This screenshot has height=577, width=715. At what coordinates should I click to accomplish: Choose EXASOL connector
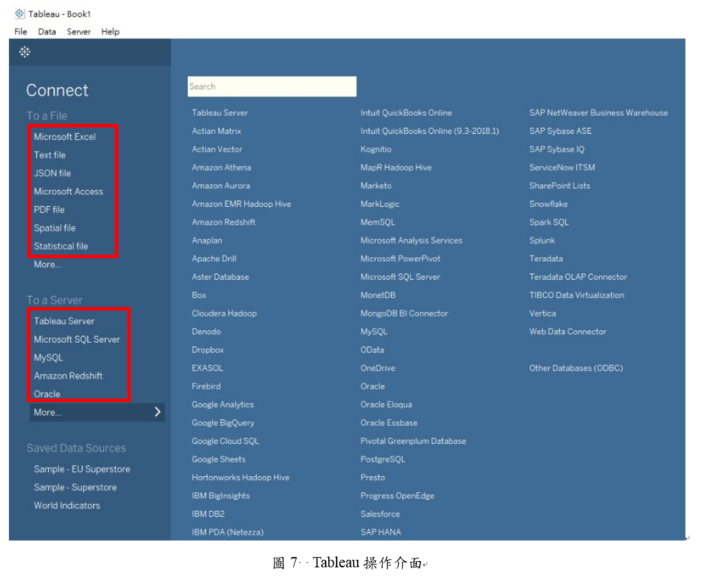[207, 368]
